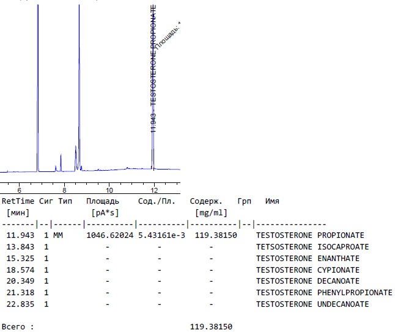
Task: Click the RetTime column header
Action: coord(18,201)
